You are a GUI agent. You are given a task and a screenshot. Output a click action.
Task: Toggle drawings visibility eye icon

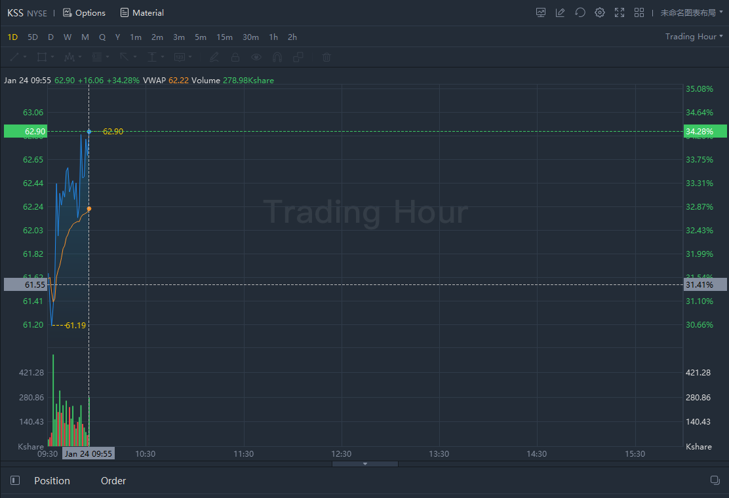point(256,57)
